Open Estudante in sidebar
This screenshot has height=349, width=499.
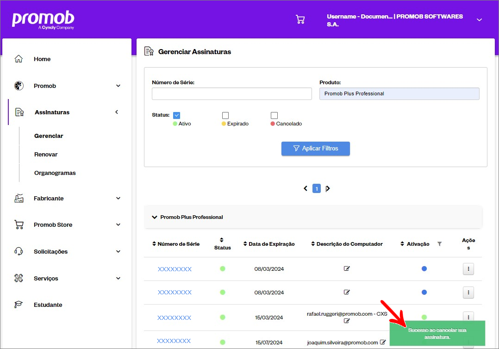pyautogui.click(x=48, y=305)
